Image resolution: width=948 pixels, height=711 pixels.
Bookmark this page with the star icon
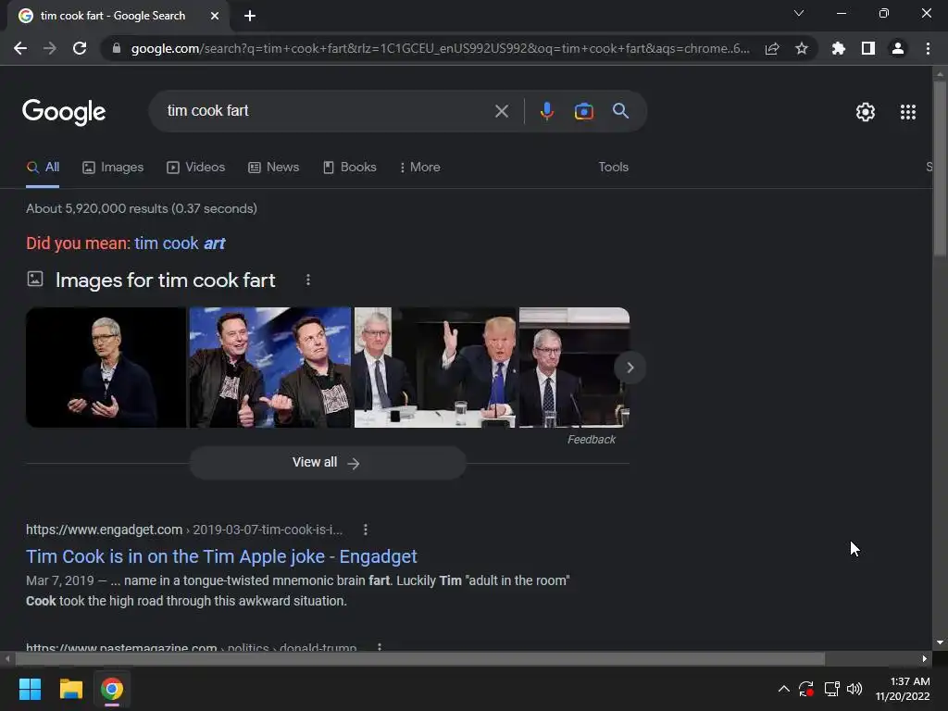point(802,48)
